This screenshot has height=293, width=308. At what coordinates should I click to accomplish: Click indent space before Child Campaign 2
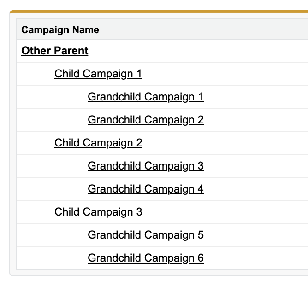click(36, 143)
